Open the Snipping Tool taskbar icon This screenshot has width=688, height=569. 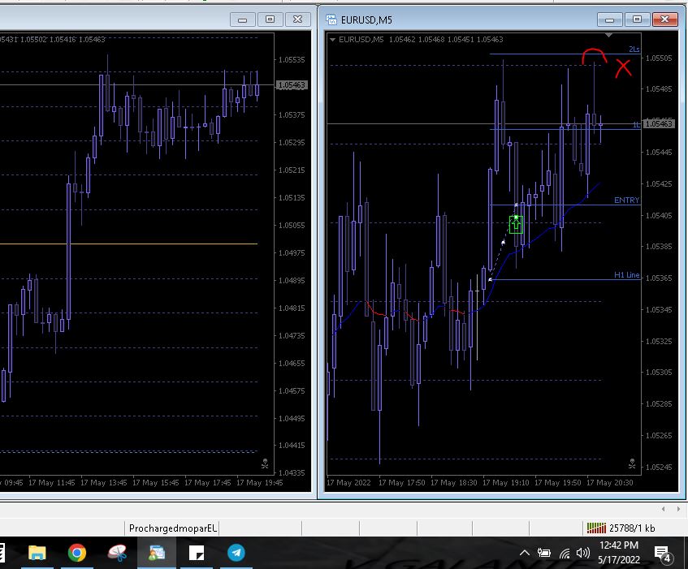[117, 553]
